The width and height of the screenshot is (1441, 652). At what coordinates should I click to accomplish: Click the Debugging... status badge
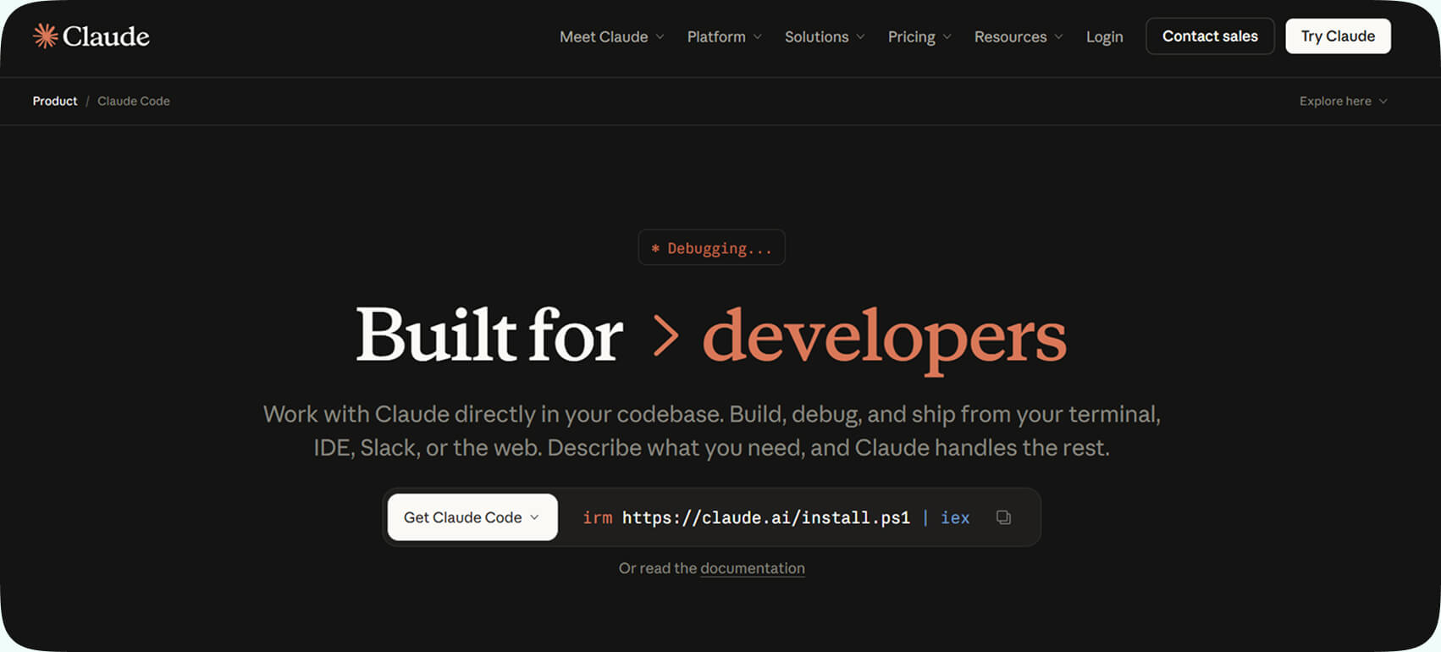point(711,248)
